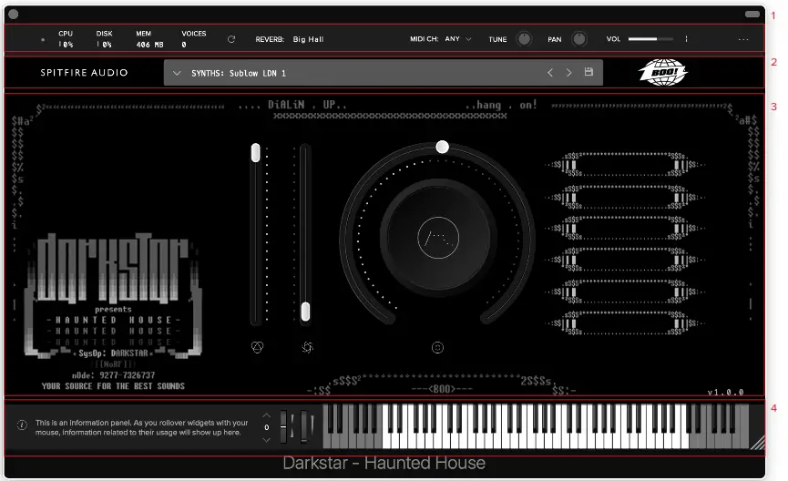This screenshot has height=481, width=788.
Task: Click the "..hang . on!" header text
Action: pyautogui.click(x=501, y=105)
